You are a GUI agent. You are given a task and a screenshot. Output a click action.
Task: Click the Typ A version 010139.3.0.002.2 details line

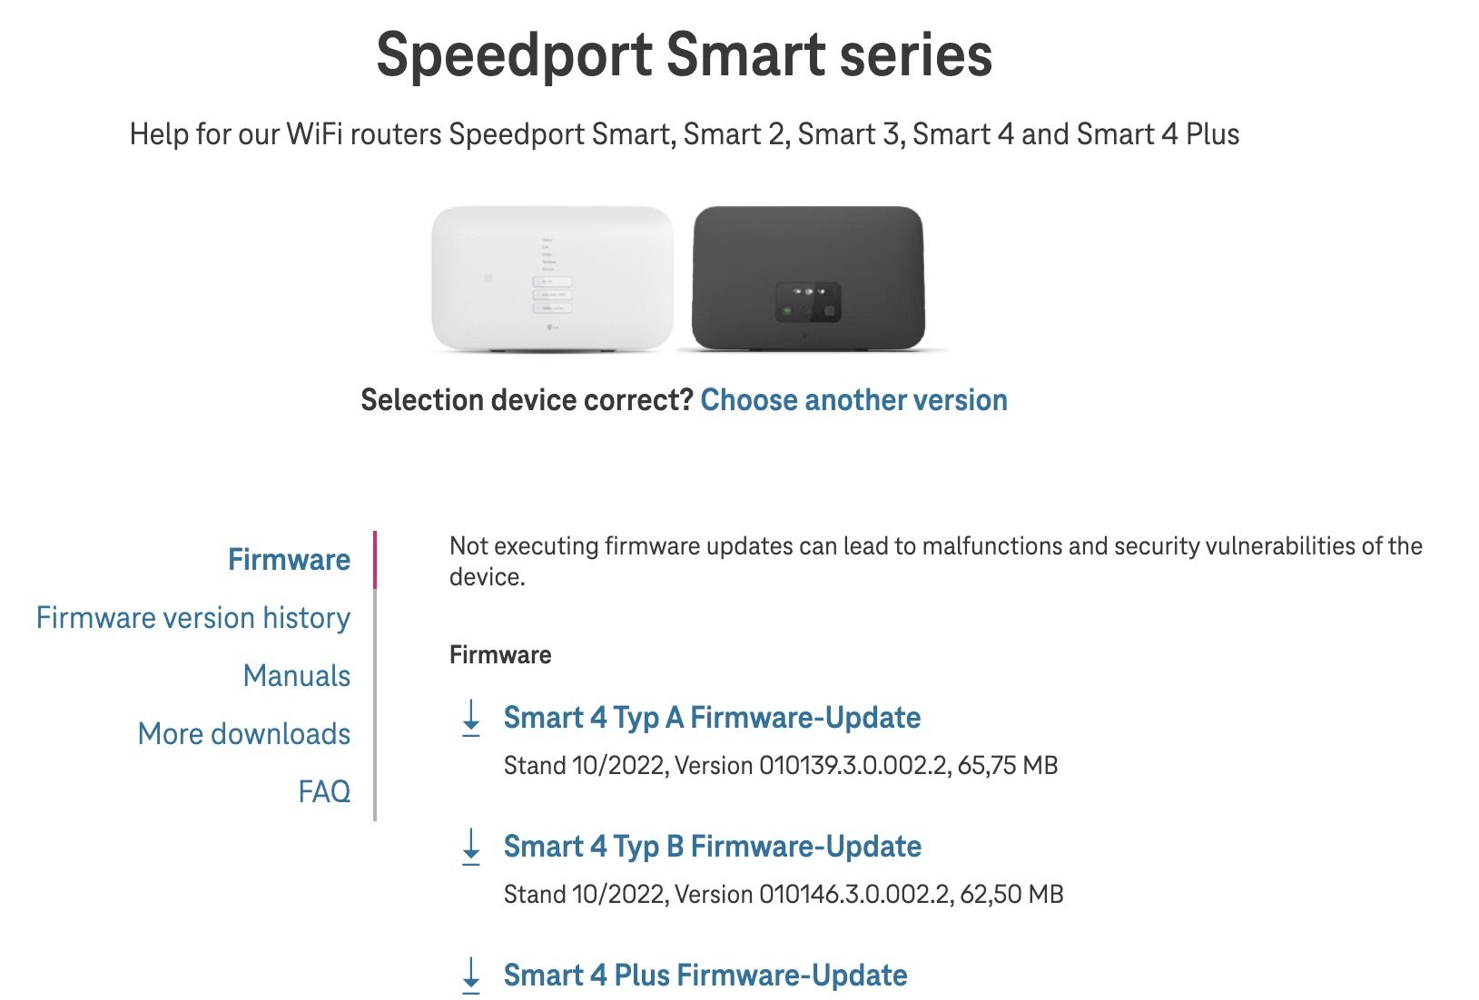point(781,766)
